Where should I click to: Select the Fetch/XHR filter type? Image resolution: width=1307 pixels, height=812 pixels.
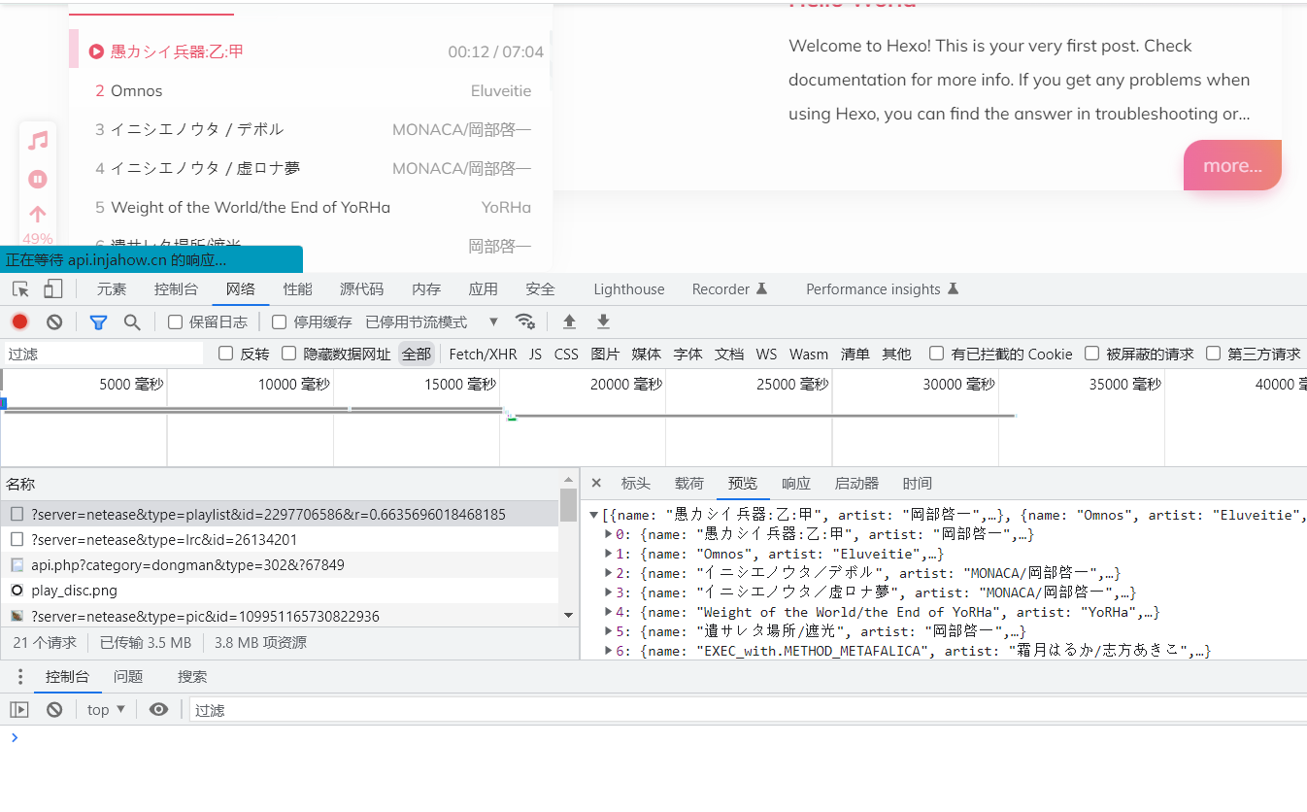(x=483, y=355)
